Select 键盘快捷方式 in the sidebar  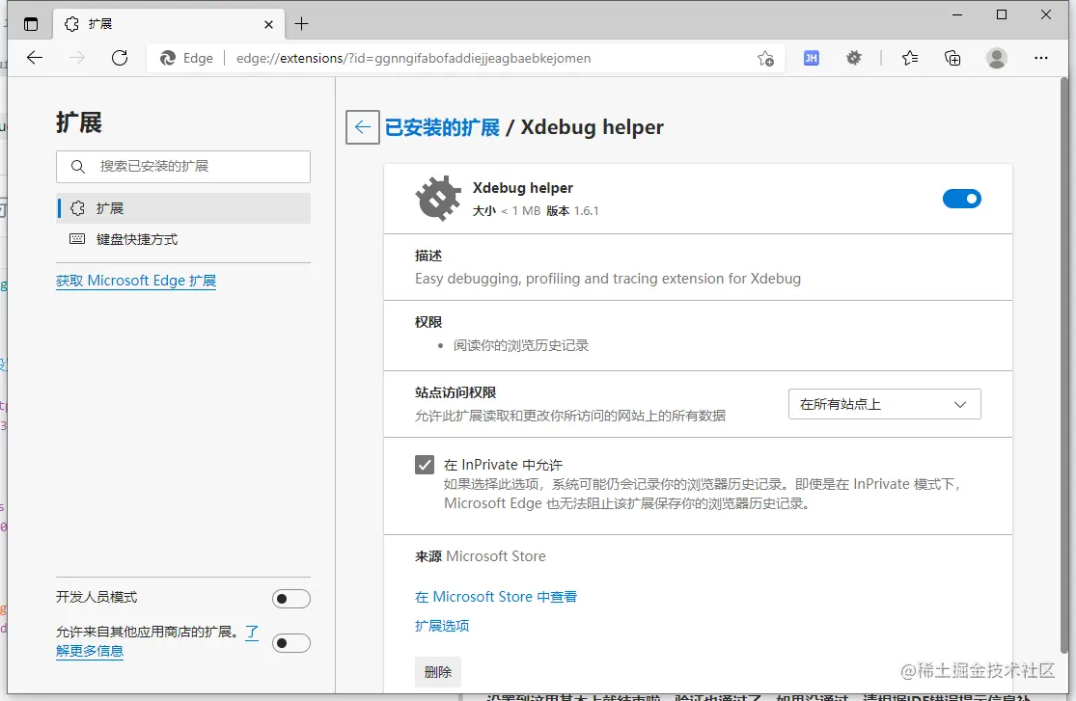coord(183,239)
